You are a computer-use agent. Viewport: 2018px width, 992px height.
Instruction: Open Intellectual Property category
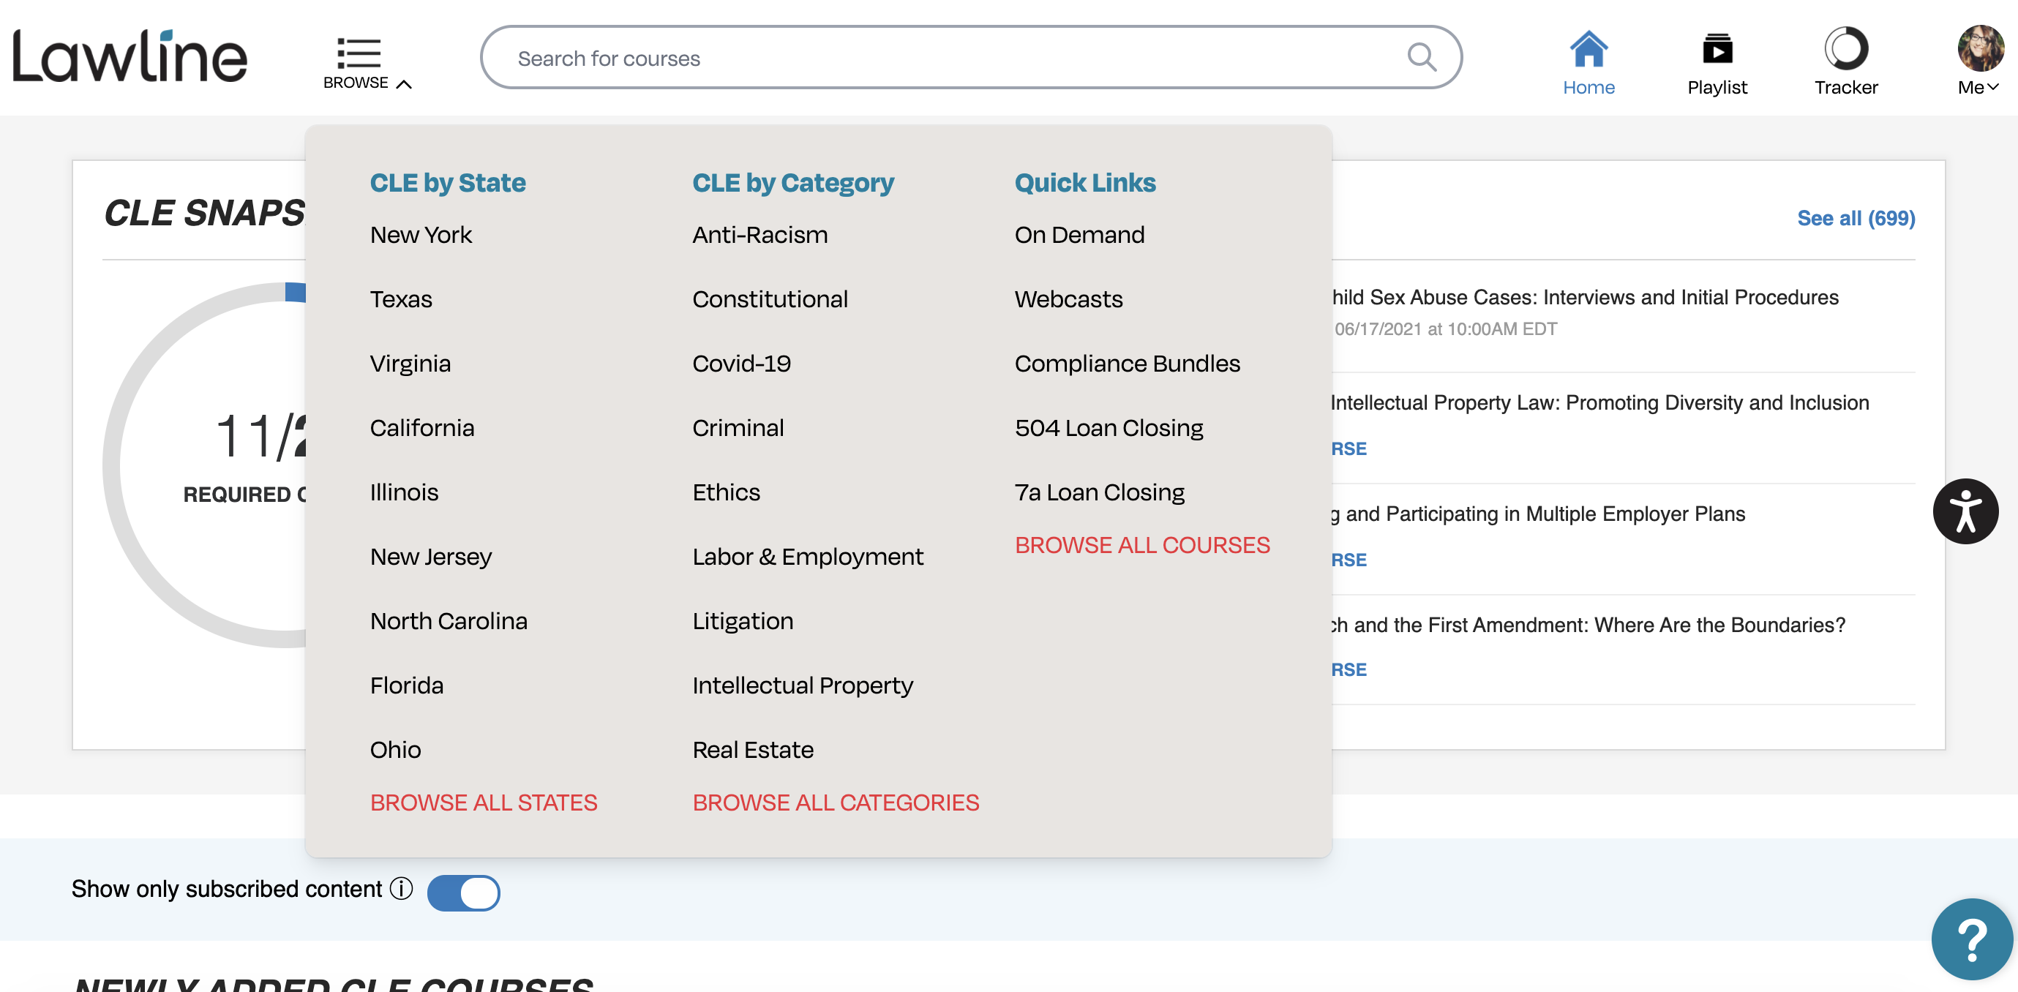pyautogui.click(x=803, y=685)
